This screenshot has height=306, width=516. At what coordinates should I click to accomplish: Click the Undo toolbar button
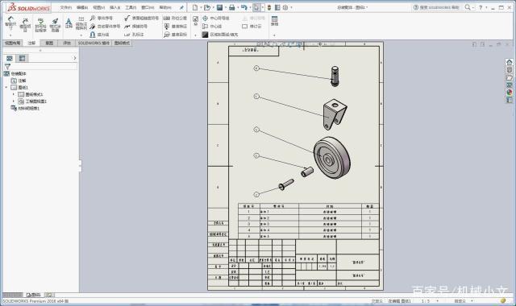click(243, 7)
